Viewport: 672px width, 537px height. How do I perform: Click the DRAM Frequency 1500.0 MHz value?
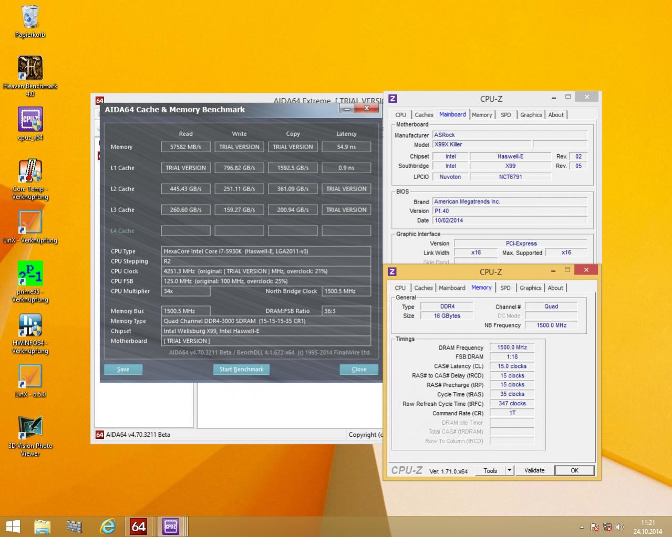tap(512, 348)
